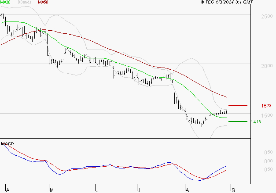Click the MA20 legend label
The image size is (276, 193).
pyautogui.click(x=5, y=2)
